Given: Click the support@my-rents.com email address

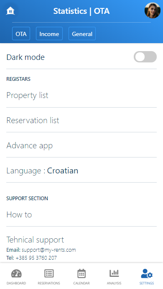Looking at the screenshot, I should 49,250.
